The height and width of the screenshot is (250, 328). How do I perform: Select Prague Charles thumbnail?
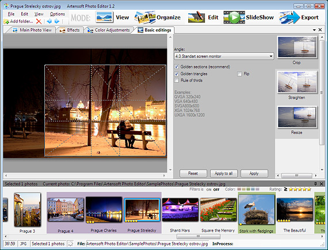(x=104, y=209)
